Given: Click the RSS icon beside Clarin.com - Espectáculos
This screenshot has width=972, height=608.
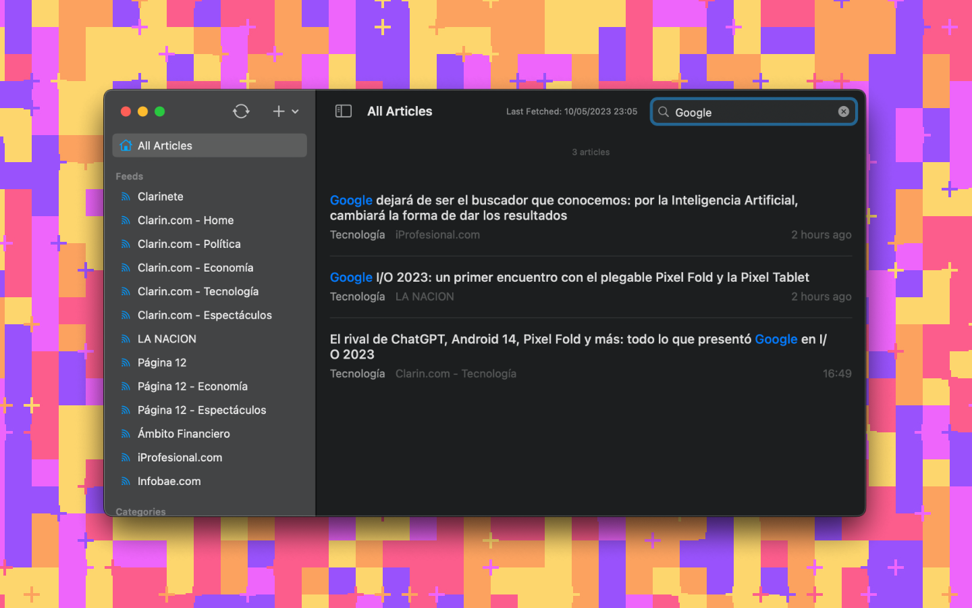Looking at the screenshot, I should 126,315.
